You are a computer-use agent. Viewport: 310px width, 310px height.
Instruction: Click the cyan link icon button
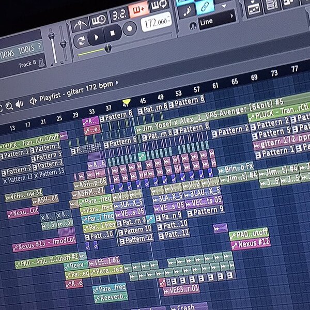tap(205, 7)
